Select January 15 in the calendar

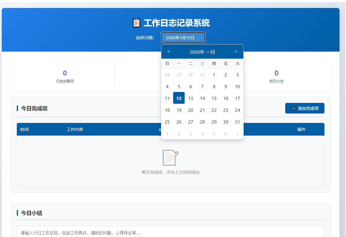214,98
